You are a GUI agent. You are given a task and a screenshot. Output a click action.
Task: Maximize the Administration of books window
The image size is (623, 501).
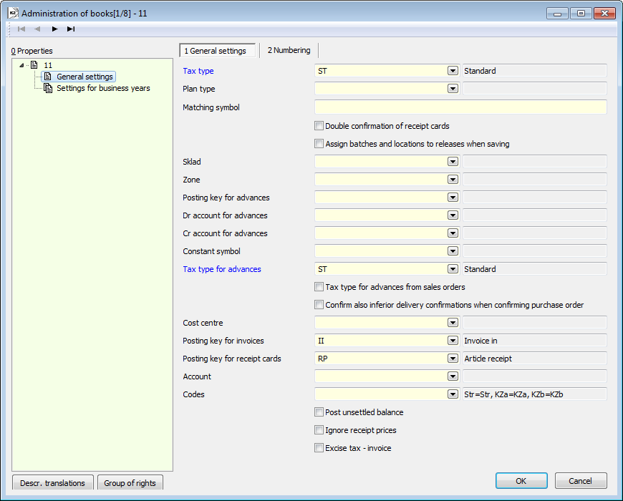pyautogui.click(x=581, y=14)
